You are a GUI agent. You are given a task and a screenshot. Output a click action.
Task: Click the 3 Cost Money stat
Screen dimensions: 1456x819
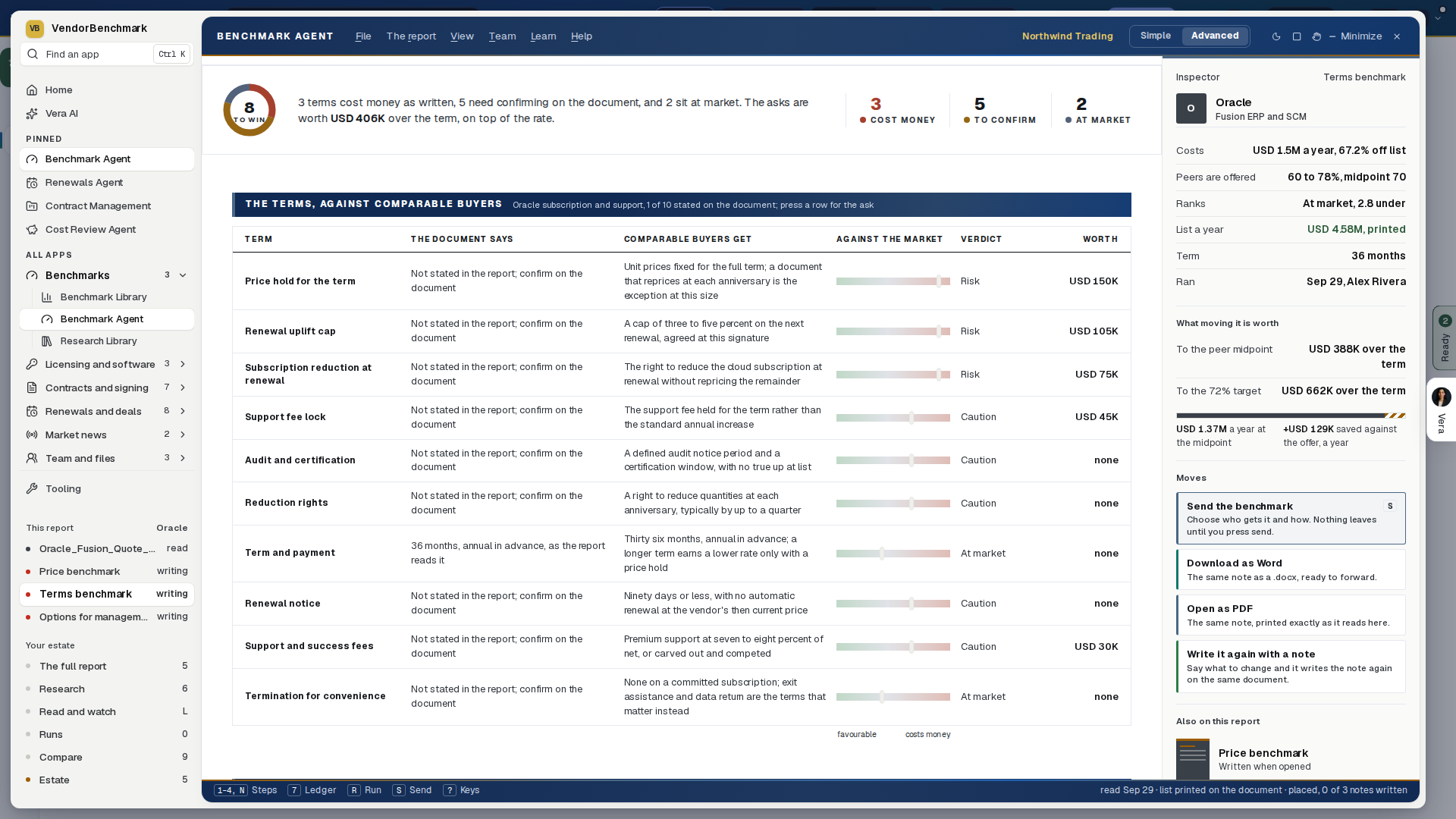point(898,111)
